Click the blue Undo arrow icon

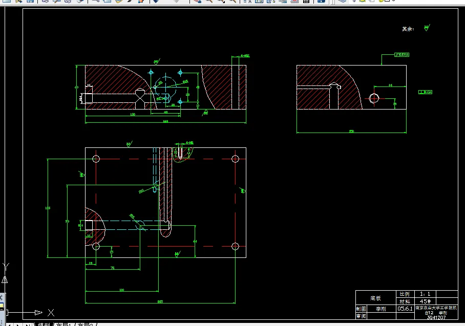[x=156, y=1]
